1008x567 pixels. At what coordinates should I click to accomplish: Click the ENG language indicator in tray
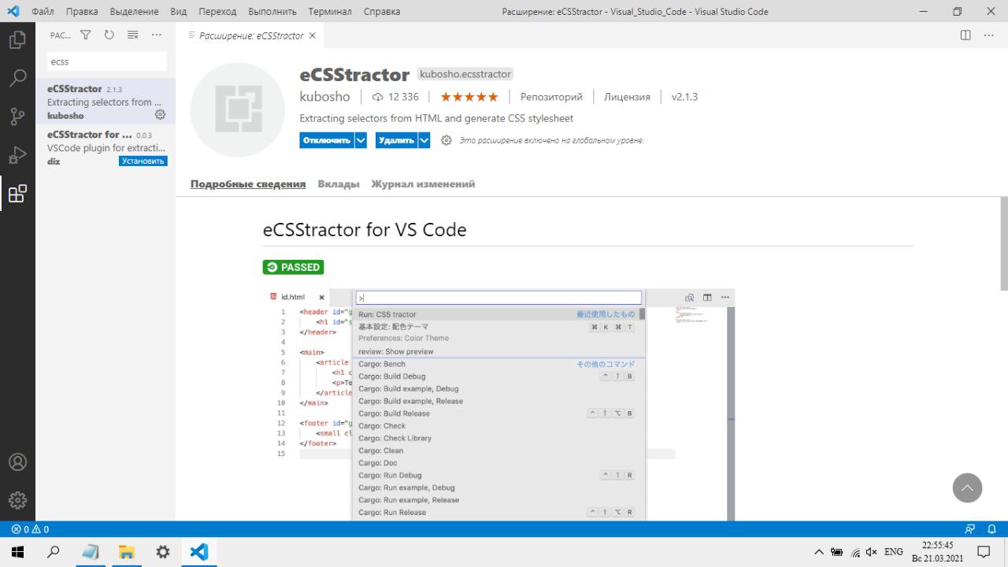[x=893, y=552]
